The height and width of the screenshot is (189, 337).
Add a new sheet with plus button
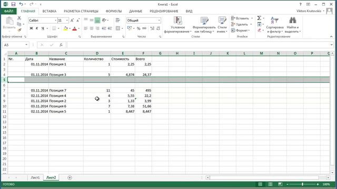click(x=70, y=177)
